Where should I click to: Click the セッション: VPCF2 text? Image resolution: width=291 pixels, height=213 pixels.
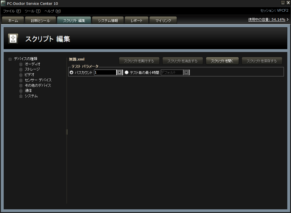click(274, 11)
